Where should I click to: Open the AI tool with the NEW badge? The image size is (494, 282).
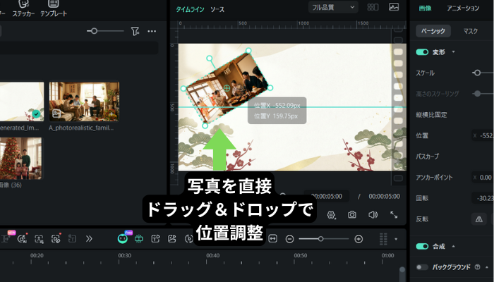coord(6,238)
